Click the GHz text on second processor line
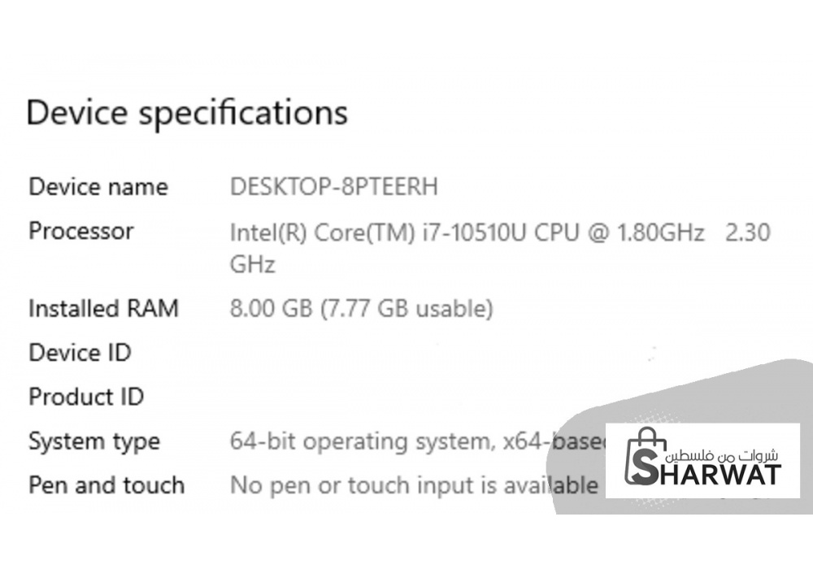Screen dimensions: 813x569 (x=253, y=265)
